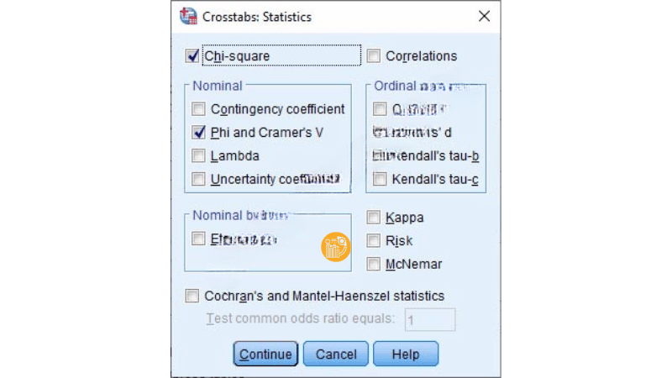Uncheck Phi and Cramer's V
672x378 pixels.
coord(198,132)
